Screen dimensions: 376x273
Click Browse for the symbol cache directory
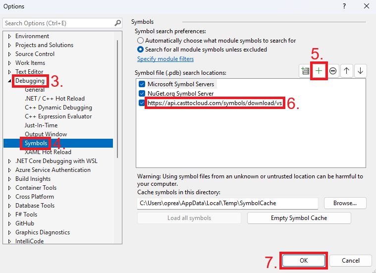[345, 203]
